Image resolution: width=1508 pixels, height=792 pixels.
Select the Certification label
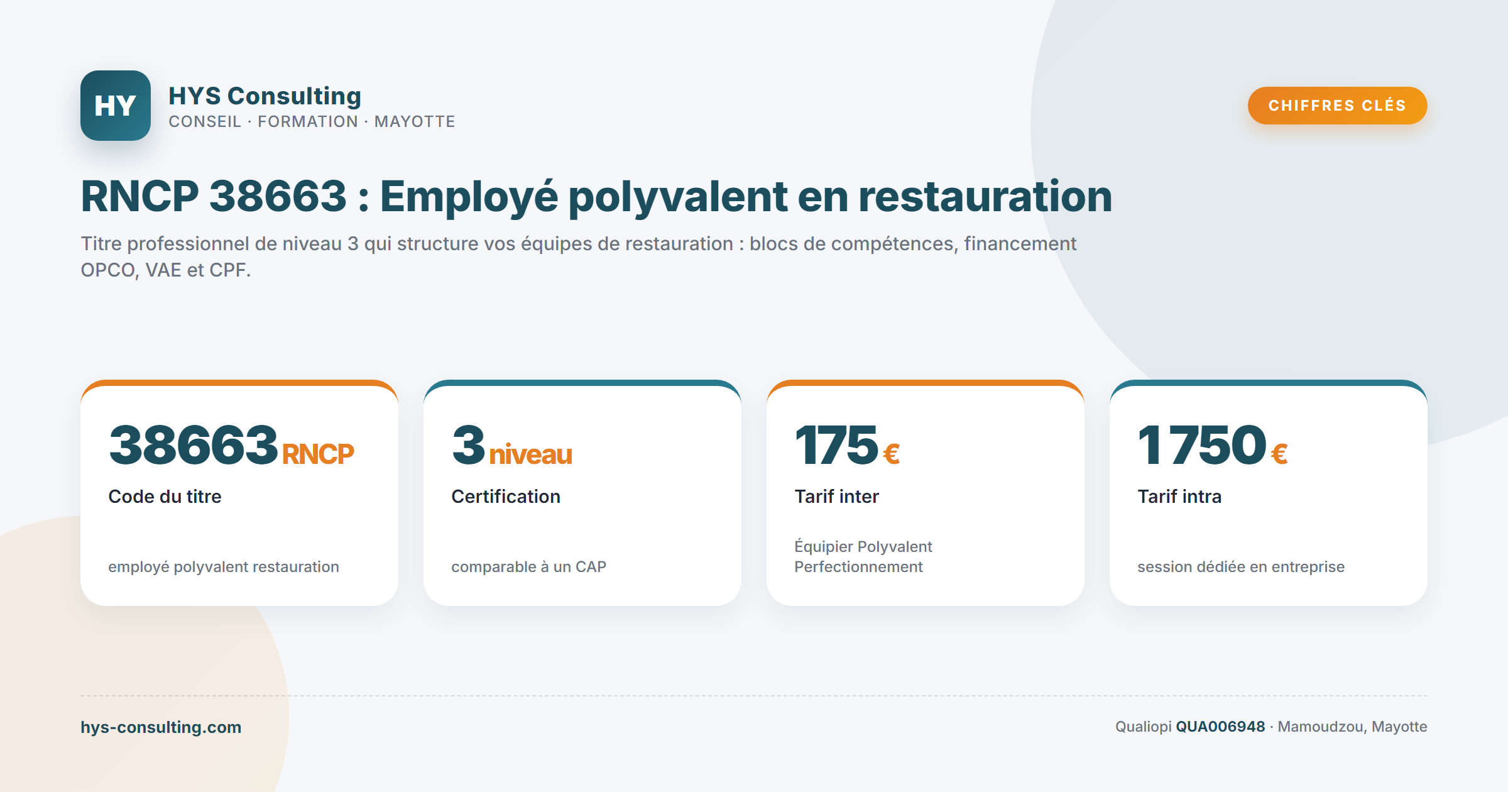[506, 497]
